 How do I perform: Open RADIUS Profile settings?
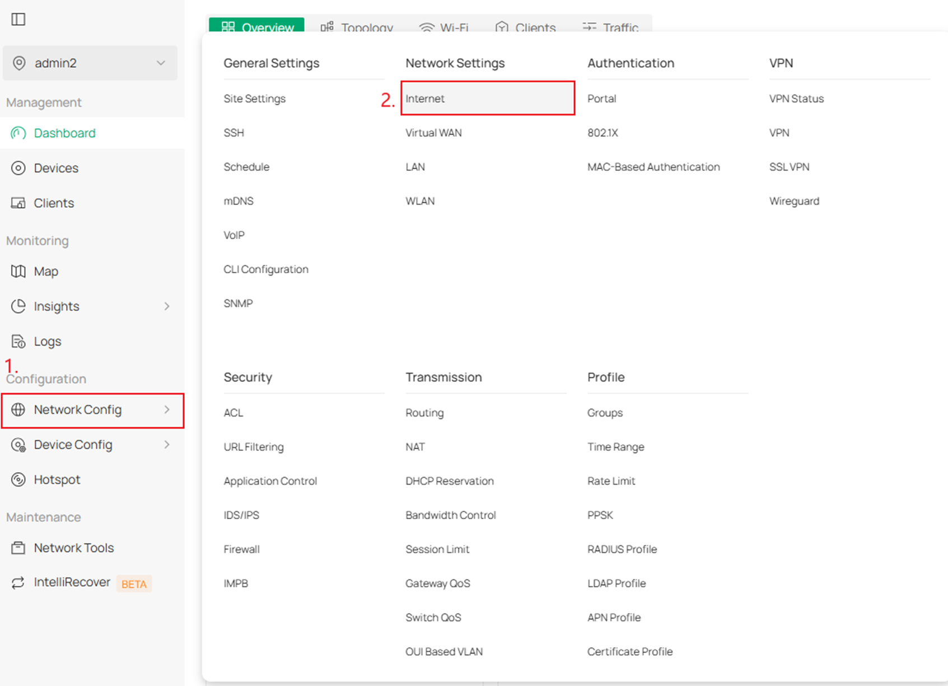point(622,549)
